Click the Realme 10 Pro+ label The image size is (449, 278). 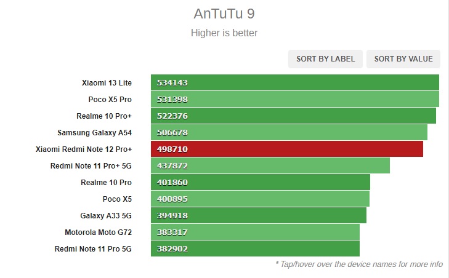tap(104, 116)
